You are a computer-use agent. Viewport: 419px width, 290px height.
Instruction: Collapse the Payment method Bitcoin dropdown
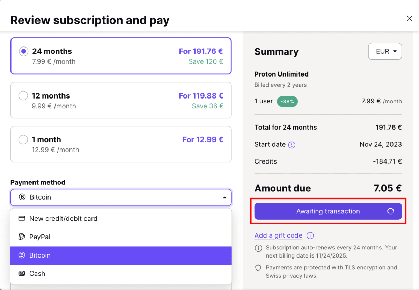click(x=121, y=197)
